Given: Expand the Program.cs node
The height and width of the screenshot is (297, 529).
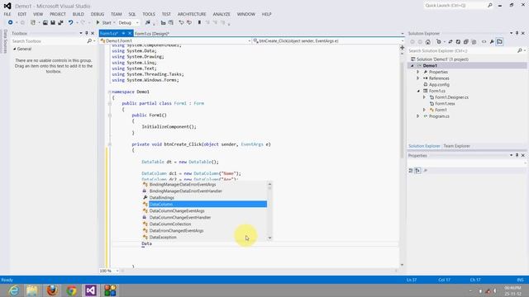Looking at the screenshot, I should click(418, 116).
